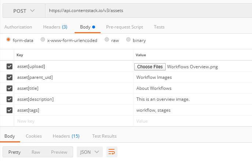
Task: Go to the Tests tab
Action: coord(159,27)
